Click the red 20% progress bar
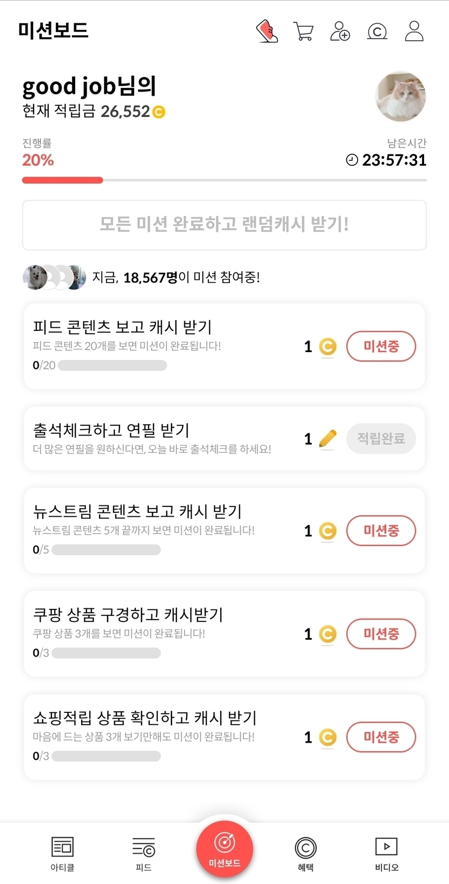Viewport: 449px width, 884px height. click(62, 180)
